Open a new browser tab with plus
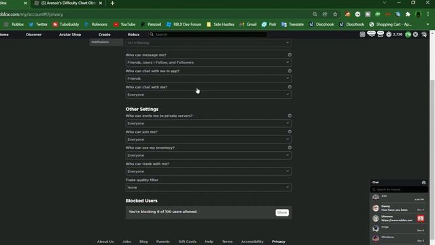 [112, 3]
